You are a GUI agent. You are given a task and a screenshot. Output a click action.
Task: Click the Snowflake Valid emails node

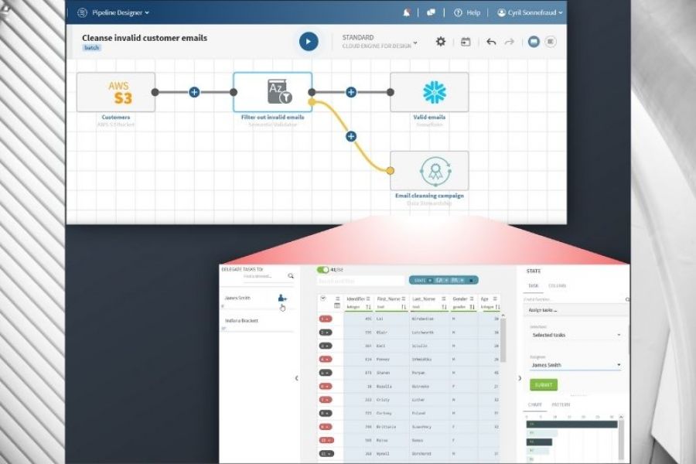[429, 92]
